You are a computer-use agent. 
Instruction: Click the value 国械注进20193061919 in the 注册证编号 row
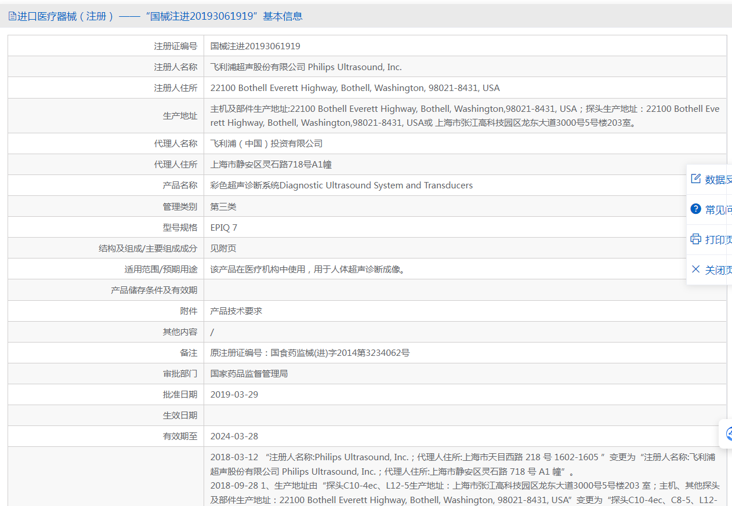pos(255,46)
